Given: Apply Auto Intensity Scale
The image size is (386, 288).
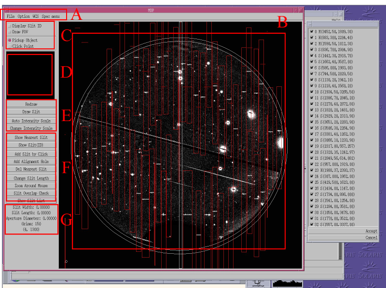Looking at the screenshot, I should click(x=31, y=121).
